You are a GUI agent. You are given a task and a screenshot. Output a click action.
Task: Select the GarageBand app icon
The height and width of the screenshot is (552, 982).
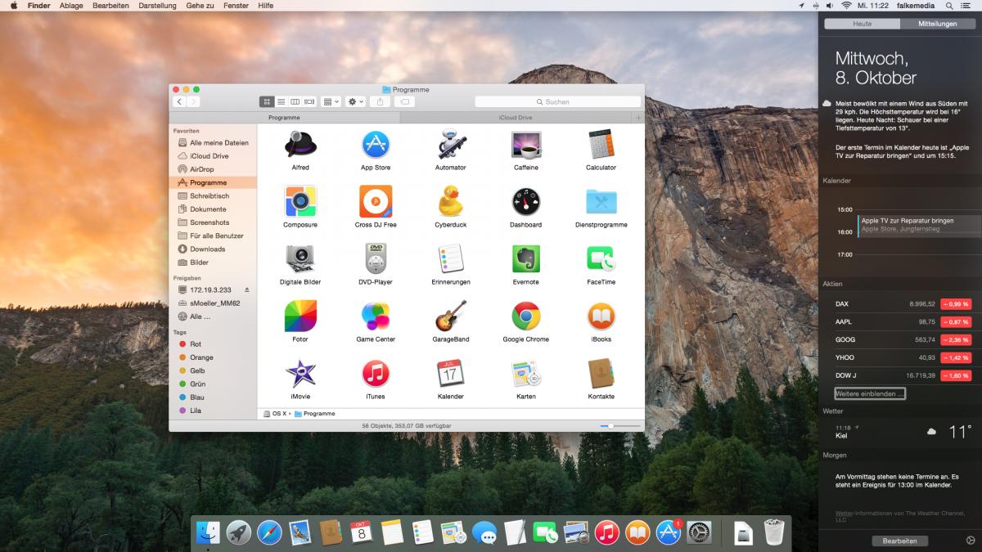[451, 316]
